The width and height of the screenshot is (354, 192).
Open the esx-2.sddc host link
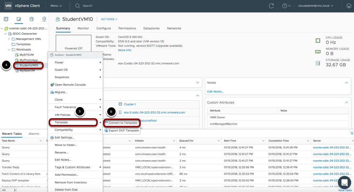(x=155, y=112)
